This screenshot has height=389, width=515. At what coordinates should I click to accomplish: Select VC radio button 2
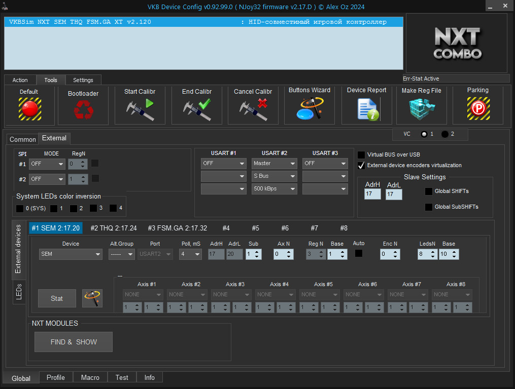coord(444,134)
